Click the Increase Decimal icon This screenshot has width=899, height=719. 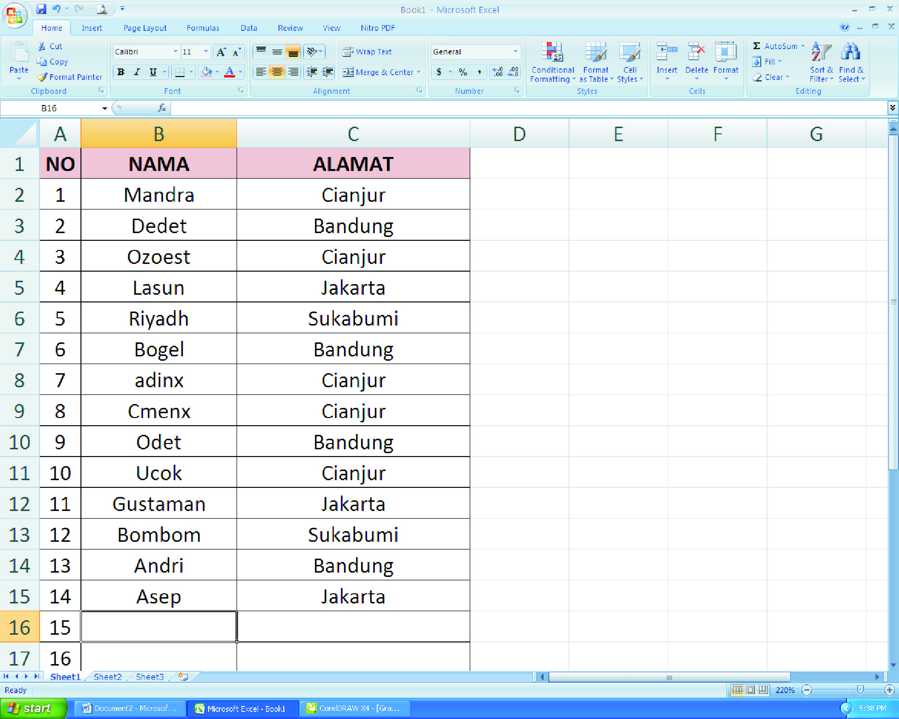pos(498,72)
